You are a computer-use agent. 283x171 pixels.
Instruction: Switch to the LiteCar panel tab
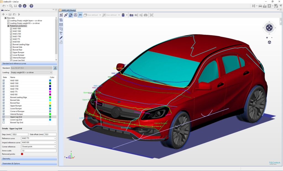pyautogui.click(x=6, y=10)
